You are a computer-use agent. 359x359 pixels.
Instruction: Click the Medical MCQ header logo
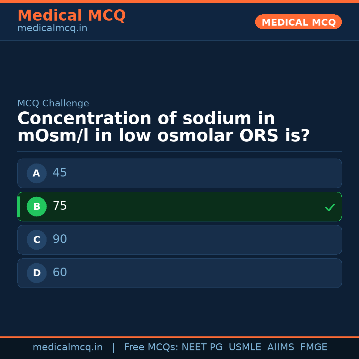click(x=71, y=15)
